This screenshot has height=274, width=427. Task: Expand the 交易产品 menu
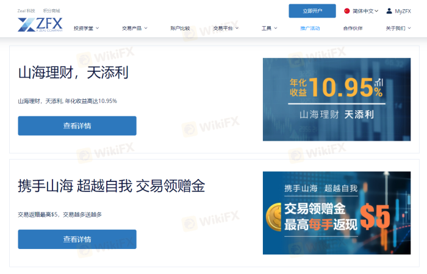[135, 28]
